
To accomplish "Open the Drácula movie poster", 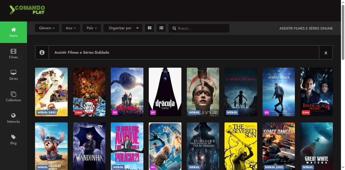I will pyautogui.click(x=165, y=92).
